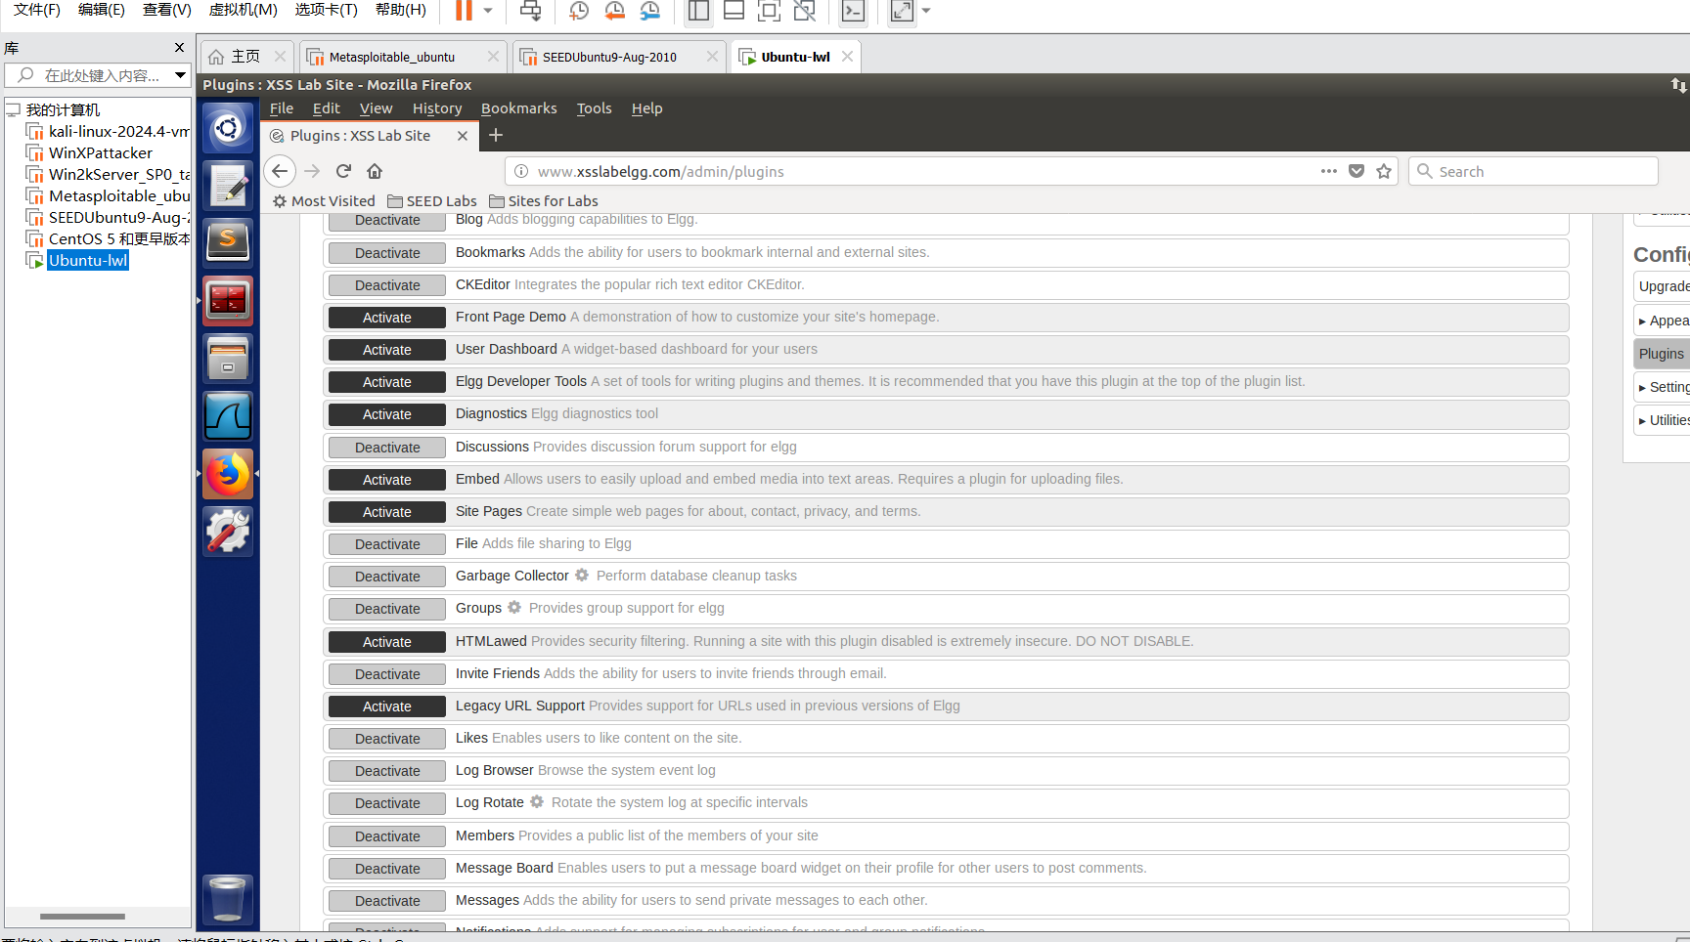Click the VMware console terminal icon
1690x942 pixels.
coord(853,11)
